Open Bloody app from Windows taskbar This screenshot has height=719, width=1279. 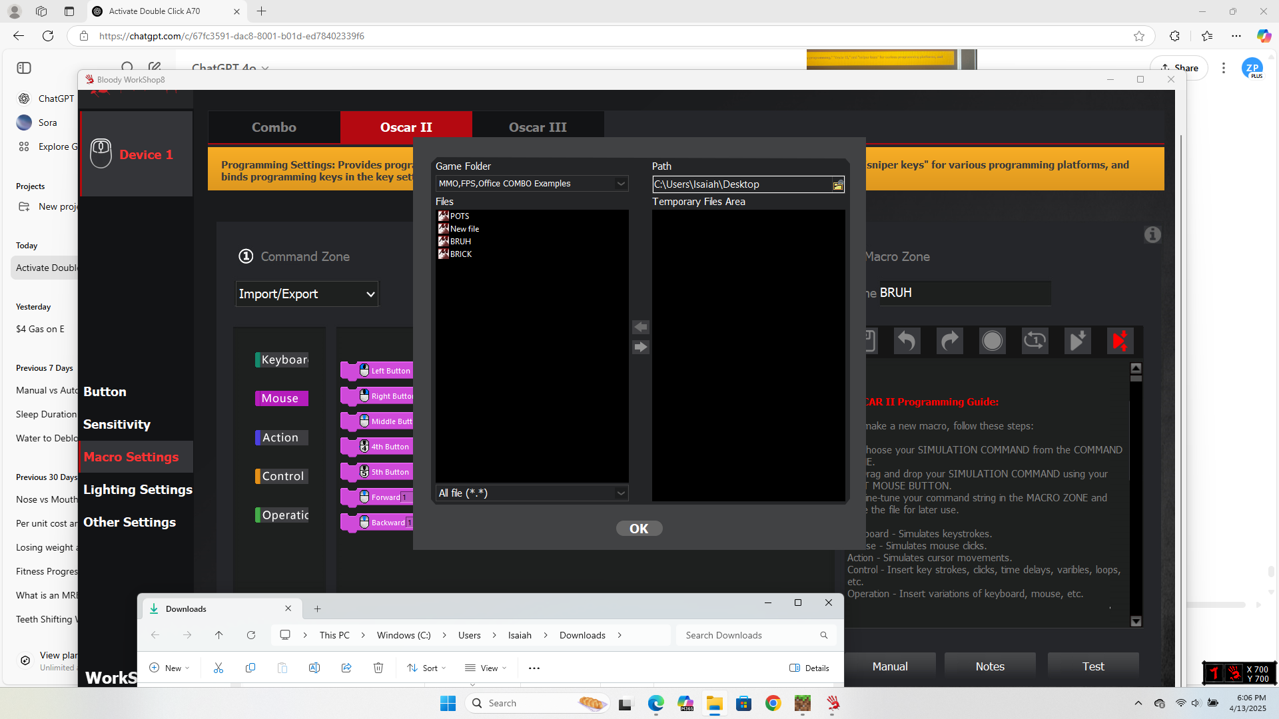pos(833,704)
